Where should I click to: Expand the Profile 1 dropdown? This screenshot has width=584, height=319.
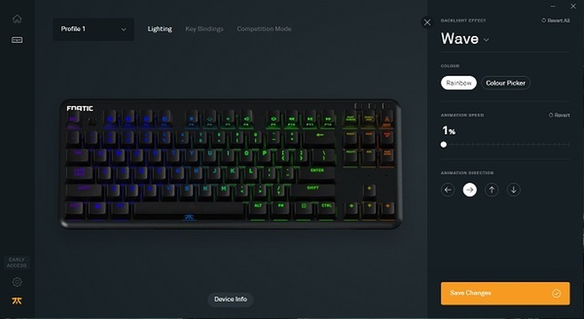point(94,29)
